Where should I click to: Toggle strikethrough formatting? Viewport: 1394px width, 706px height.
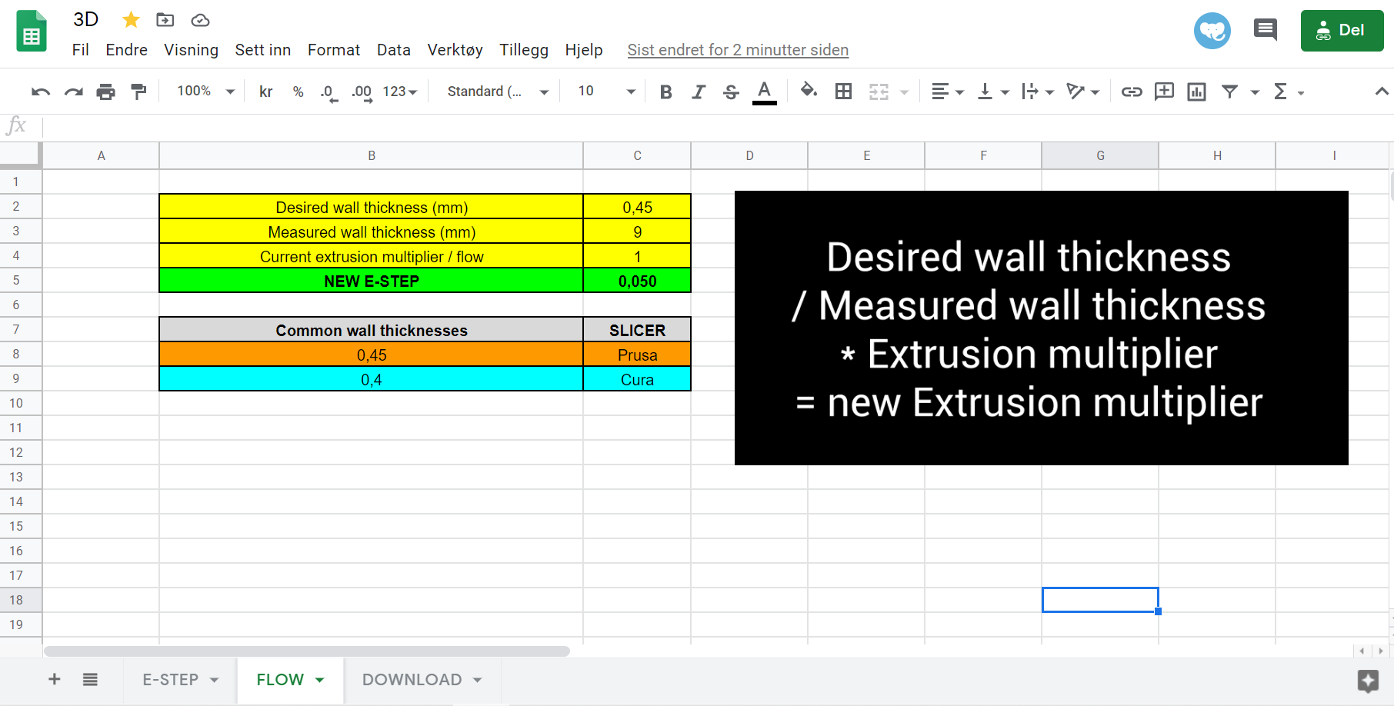click(731, 92)
